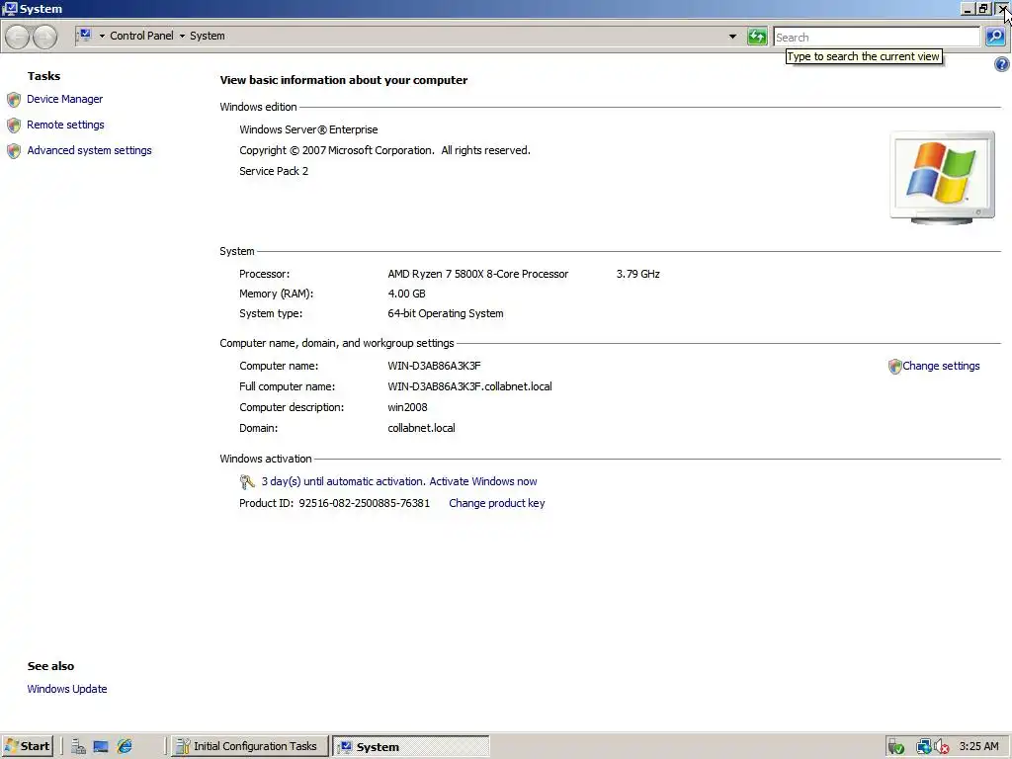Click the Forward navigation arrow button
1012x759 pixels.
(x=44, y=37)
